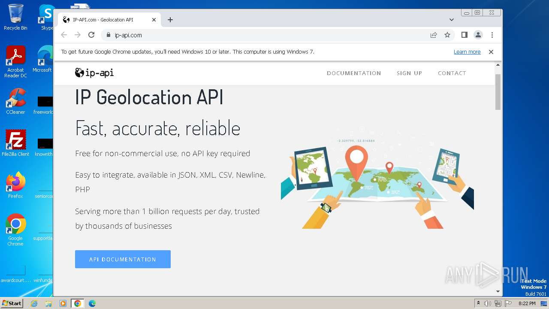
Task: Open a new tab with the plus button
Action: (x=170, y=20)
